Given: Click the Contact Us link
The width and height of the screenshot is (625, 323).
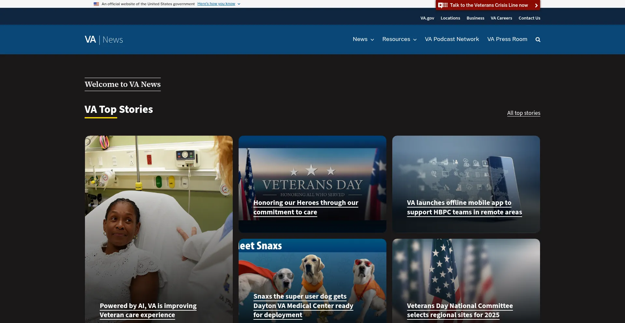Looking at the screenshot, I should point(529,18).
